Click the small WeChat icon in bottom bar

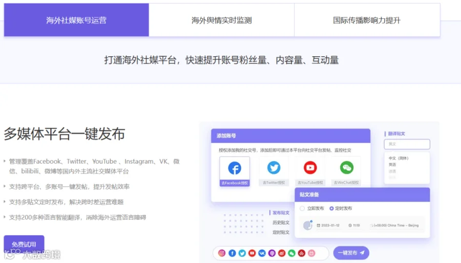[x=291, y=253]
